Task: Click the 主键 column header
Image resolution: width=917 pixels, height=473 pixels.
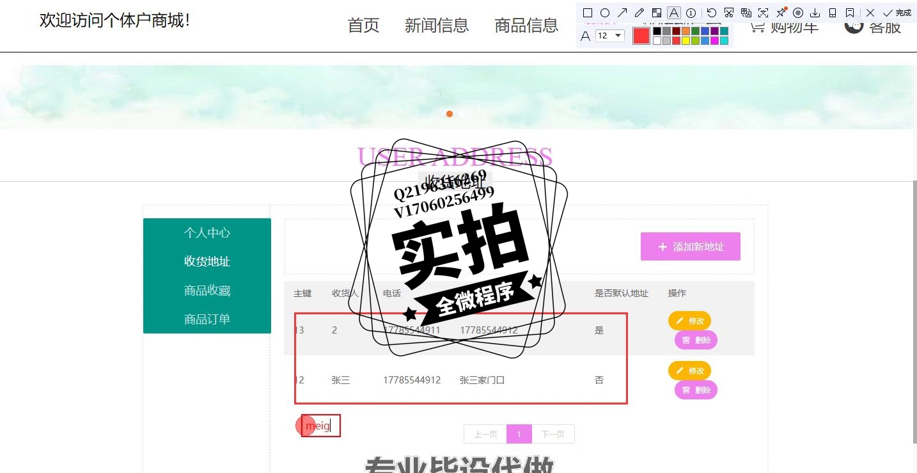Action: pos(302,293)
